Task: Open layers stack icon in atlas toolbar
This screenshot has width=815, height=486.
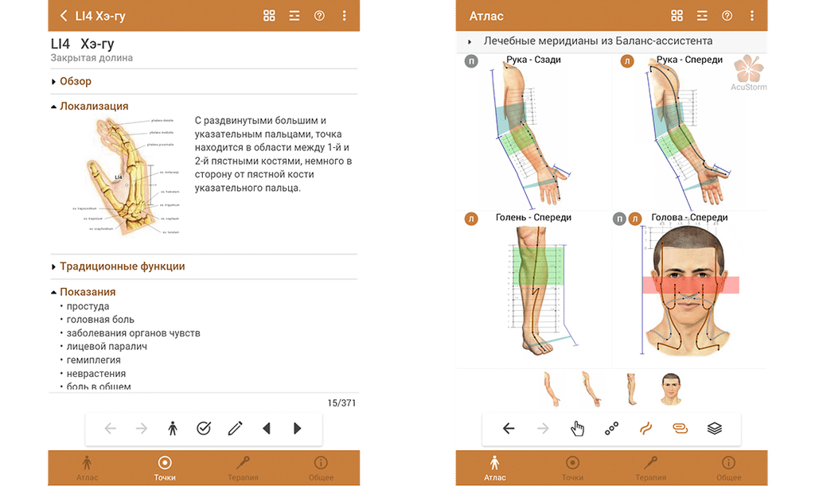Action: click(x=715, y=429)
